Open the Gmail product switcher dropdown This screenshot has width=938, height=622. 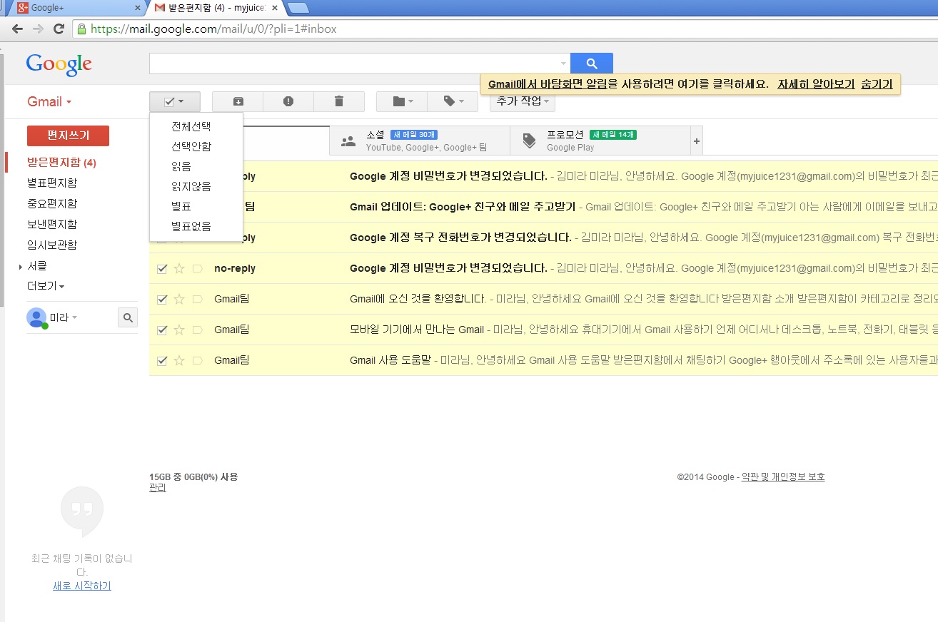pyautogui.click(x=49, y=101)
